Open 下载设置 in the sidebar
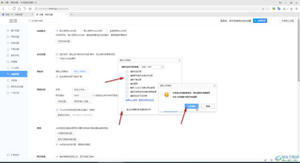300x163 pixels. (15, 49)
